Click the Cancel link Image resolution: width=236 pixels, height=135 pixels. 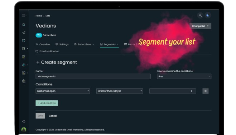(x=53, y=116)
